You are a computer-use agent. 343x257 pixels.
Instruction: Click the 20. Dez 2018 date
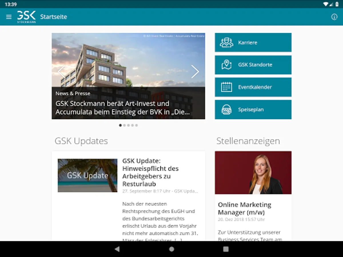(x=241, y=220)
